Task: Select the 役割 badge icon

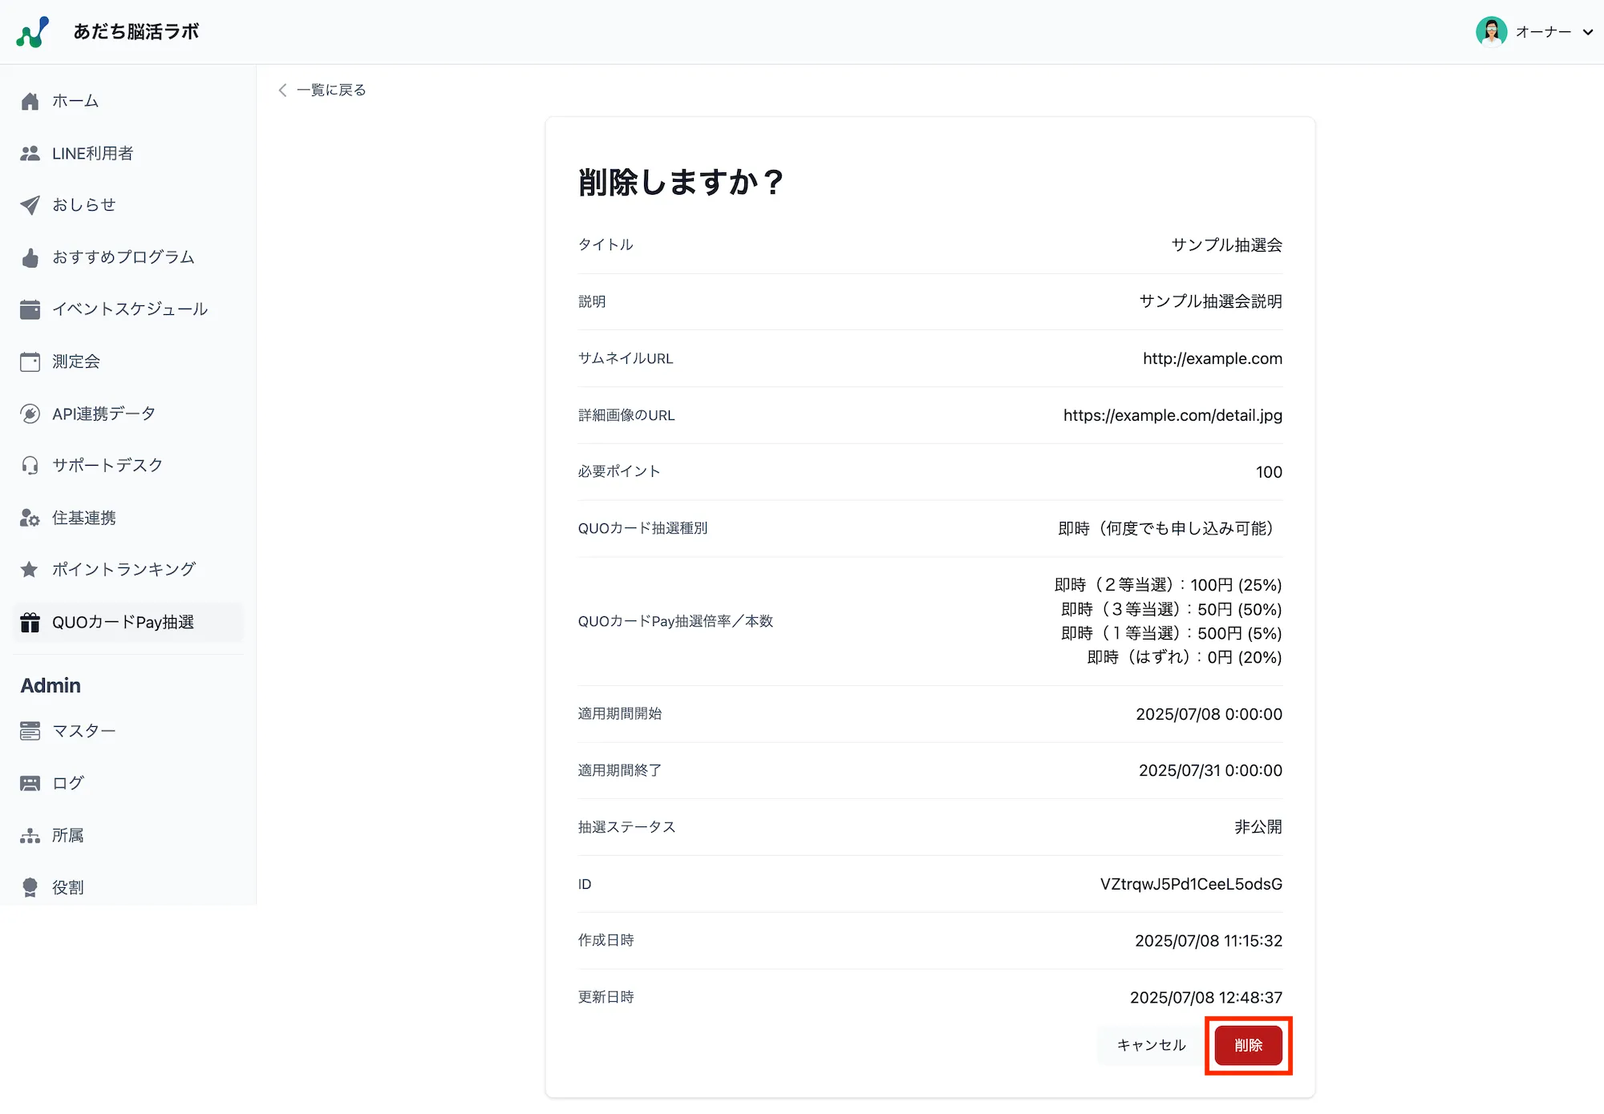Action: pos(30,886)
